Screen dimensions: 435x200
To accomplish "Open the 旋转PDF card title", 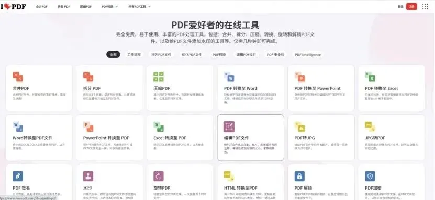I will pos(162,188).
